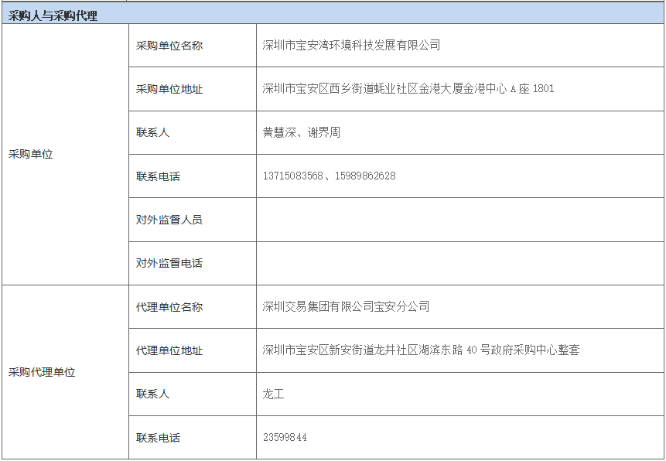Image resolution: width=666 pixels, height=461 pixels.
Task: Click the agent contact name 龙工
Action: tap(274, 394)
